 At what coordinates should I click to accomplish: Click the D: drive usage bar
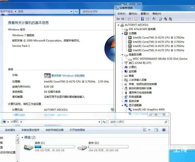(108, 147)
